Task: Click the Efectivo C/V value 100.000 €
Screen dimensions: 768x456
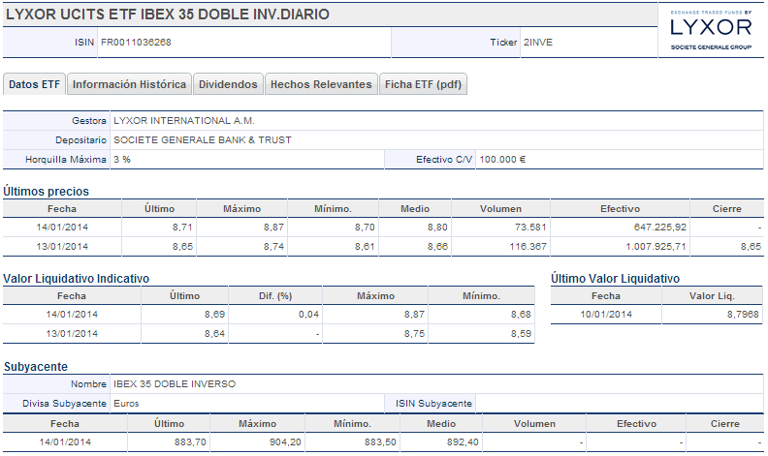Action: point(502,160)
